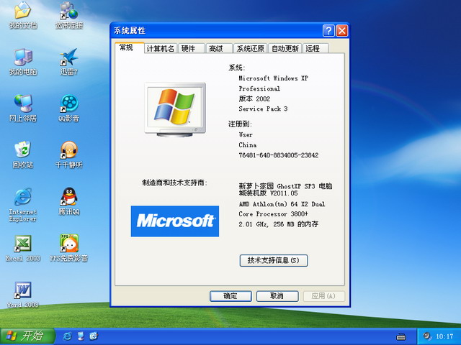The image size is (461, 345).
Task: Open the 高级 tab
Action: click(x=219, y=48)
